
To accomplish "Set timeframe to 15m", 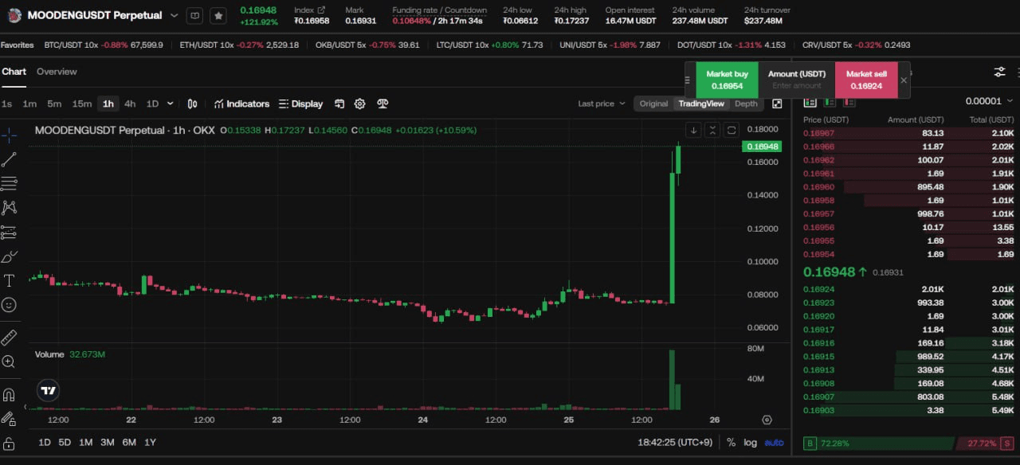I will (82, 104).
